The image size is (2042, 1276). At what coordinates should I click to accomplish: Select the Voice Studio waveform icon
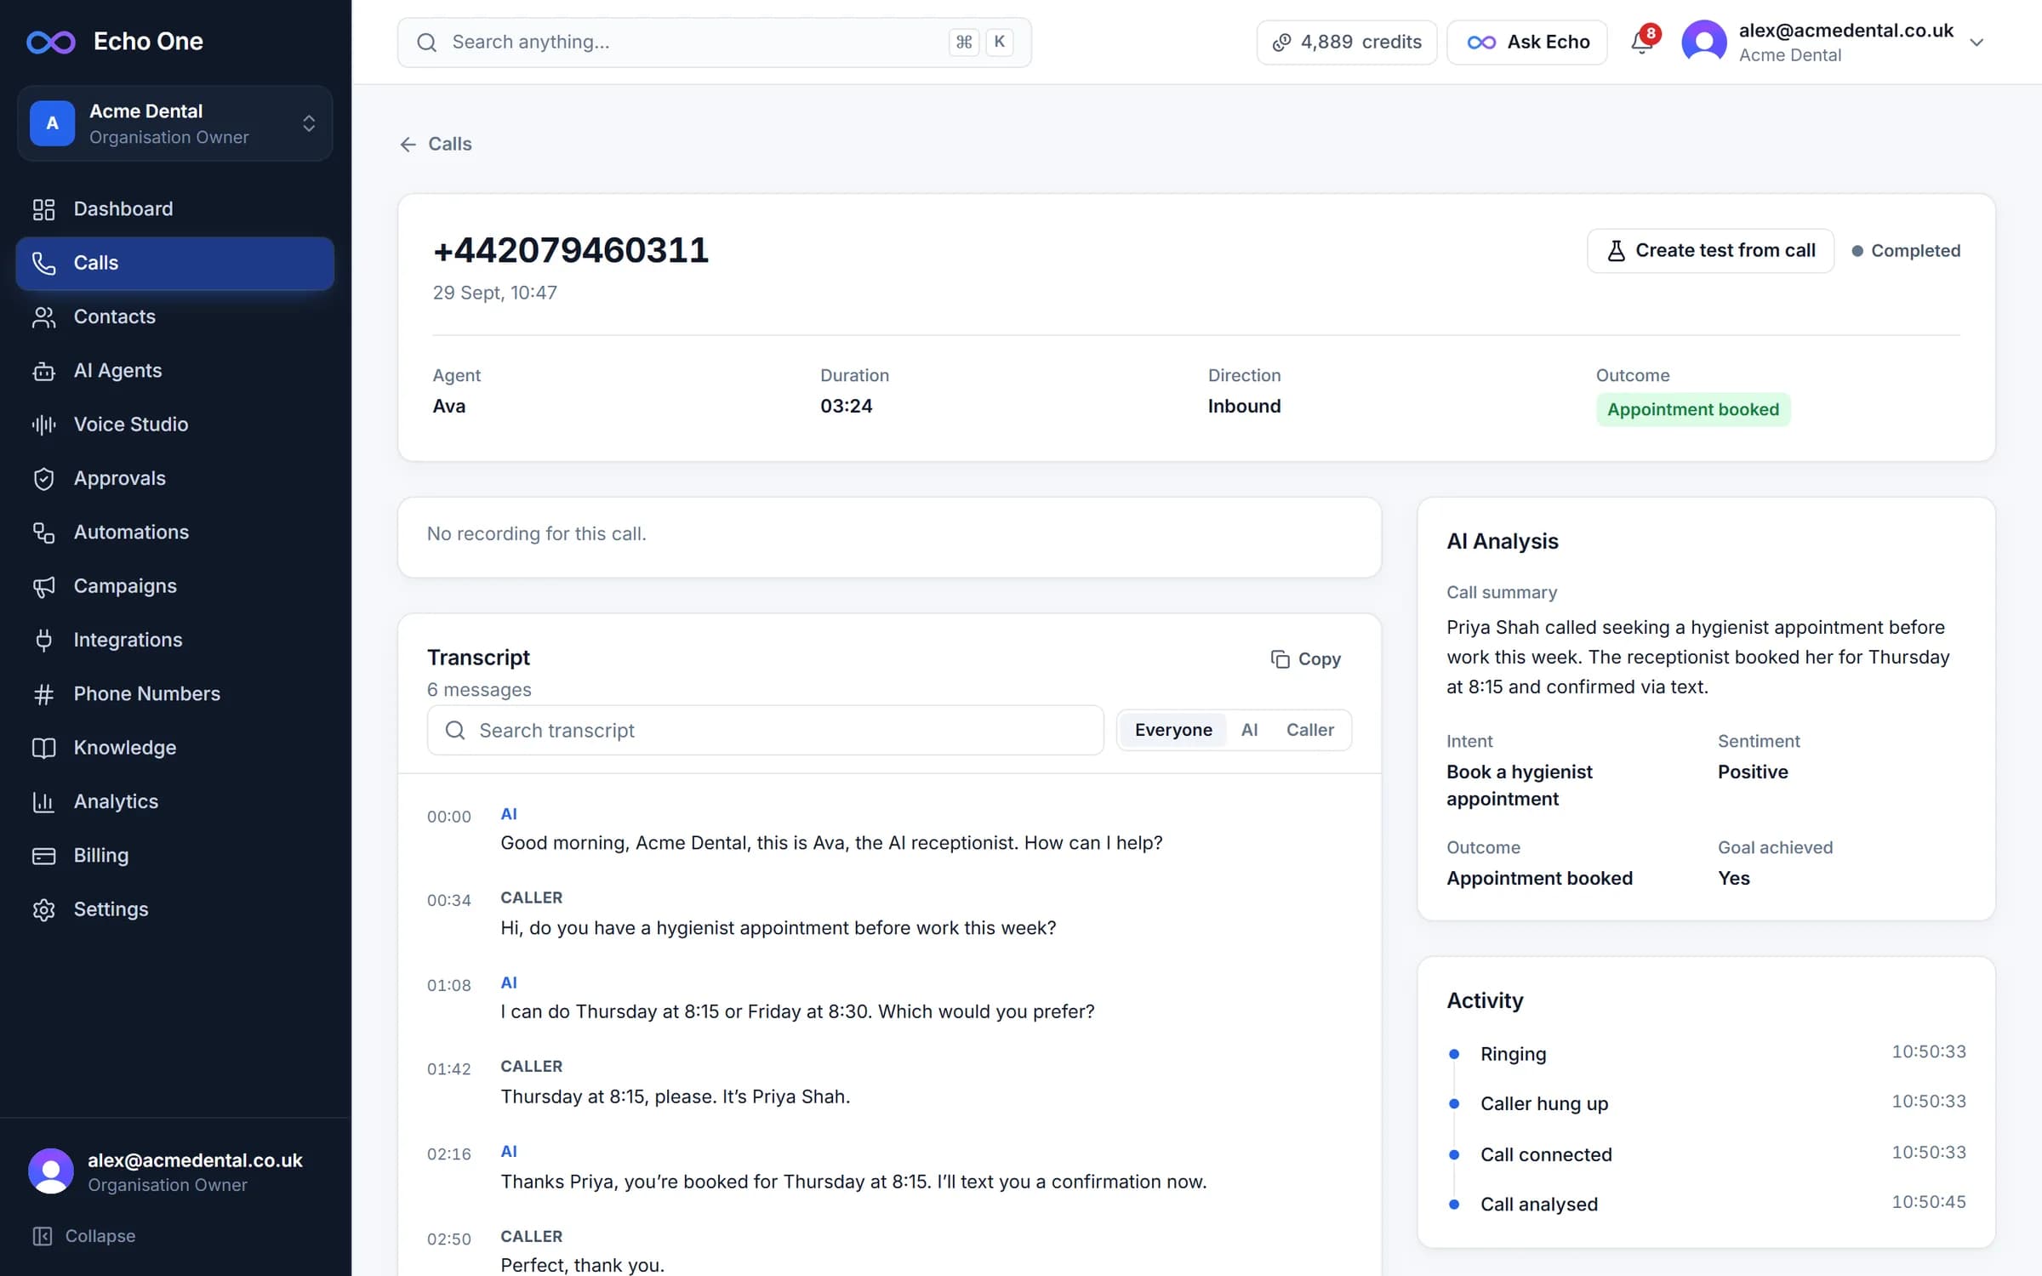(x=43, y=424)
